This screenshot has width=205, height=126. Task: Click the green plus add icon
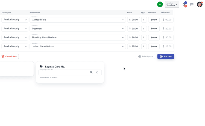tap(160, 4)
